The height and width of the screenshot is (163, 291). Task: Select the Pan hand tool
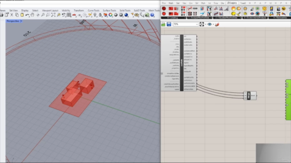click(32, 15)
